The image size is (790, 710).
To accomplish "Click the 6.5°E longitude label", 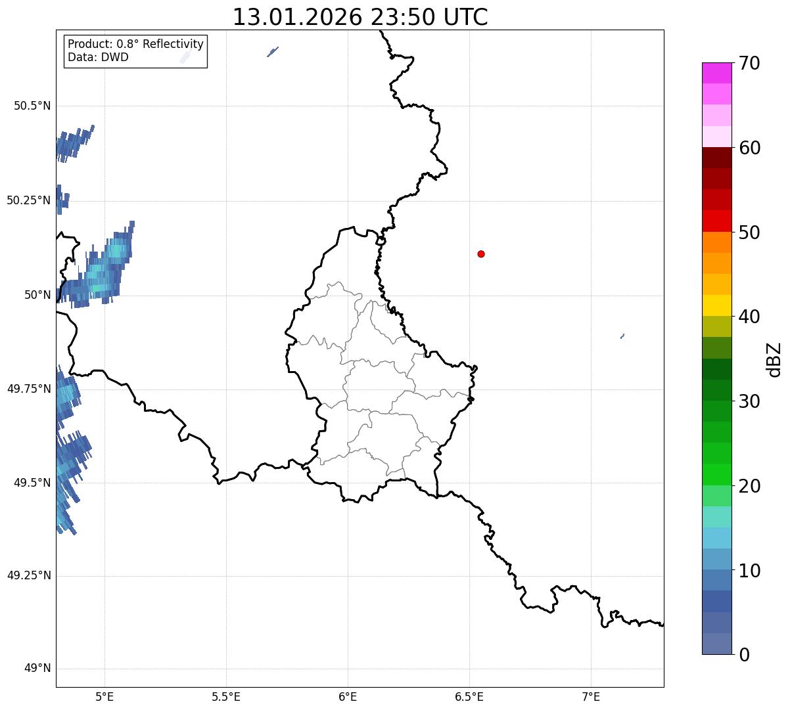I will (x=469, y=697).
